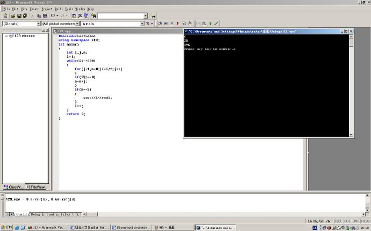Open the Edit menu
Viewport: 371px width, 231px height.
pyautogui.click(x=15, y=9)
